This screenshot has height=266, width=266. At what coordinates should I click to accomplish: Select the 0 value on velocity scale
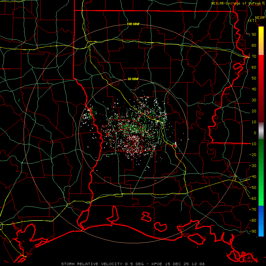[x=255, y=133]
